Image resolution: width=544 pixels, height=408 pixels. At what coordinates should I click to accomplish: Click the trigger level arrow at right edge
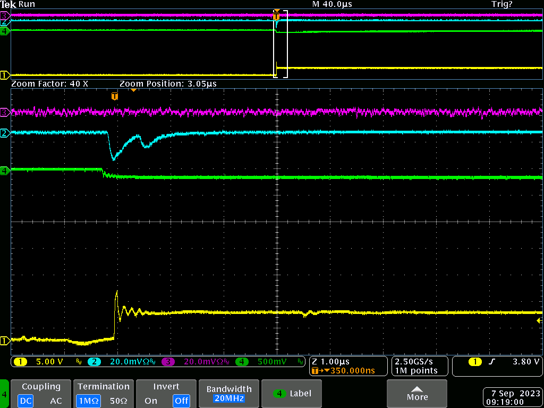click(x=539, y=321)
